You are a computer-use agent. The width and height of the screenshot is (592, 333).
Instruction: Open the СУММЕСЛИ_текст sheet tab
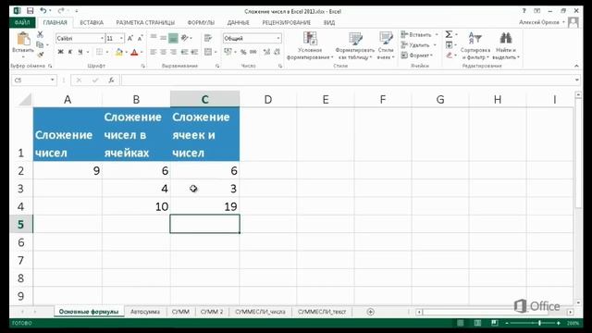click(322, 312)
